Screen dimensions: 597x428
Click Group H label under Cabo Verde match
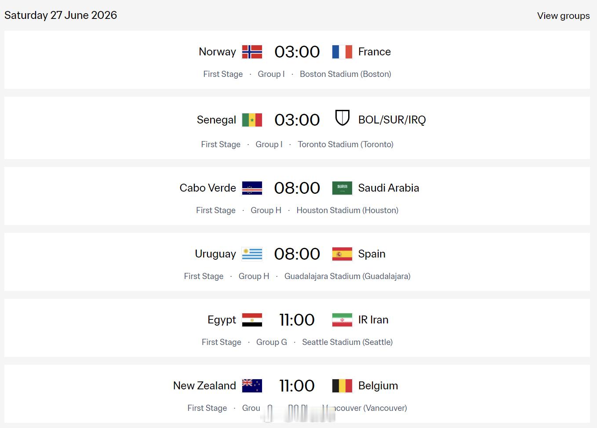[x=266, y=210]
